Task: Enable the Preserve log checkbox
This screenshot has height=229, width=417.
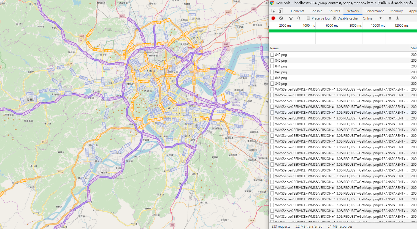Action: 308,18
